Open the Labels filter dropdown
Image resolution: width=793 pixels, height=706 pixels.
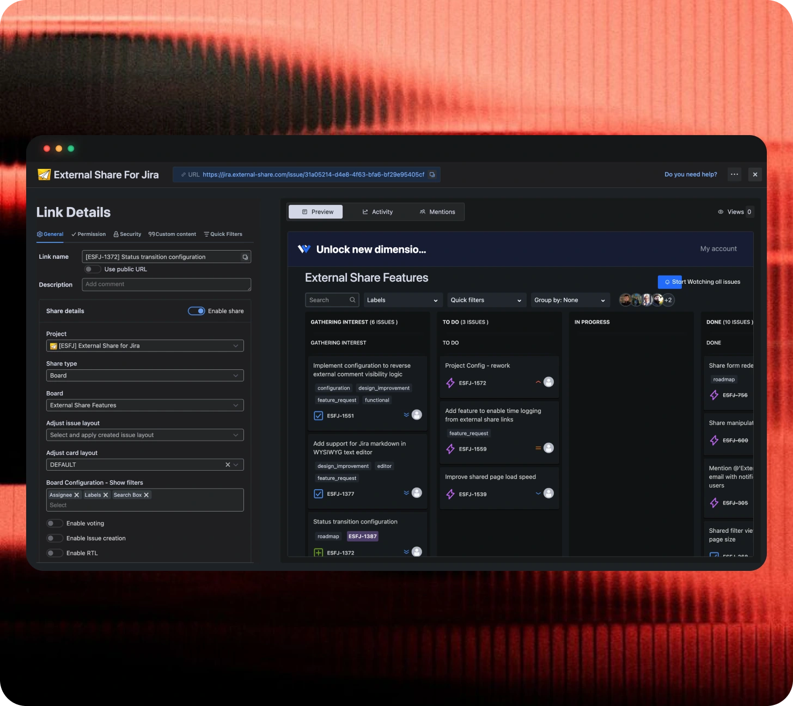coord(403,300)
